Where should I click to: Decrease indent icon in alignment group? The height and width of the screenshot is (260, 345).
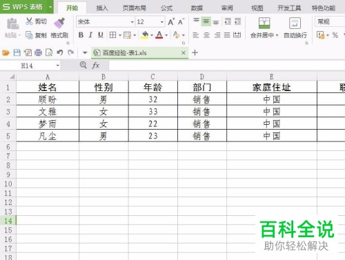[228, 21]
